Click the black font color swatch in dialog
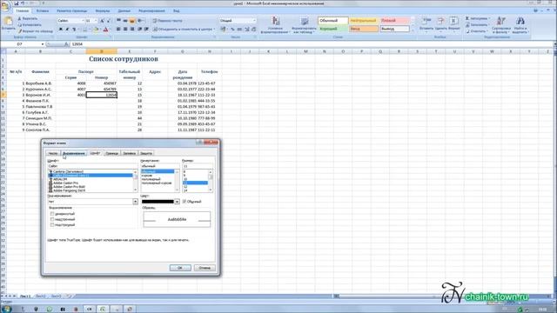 click(158, 202)
